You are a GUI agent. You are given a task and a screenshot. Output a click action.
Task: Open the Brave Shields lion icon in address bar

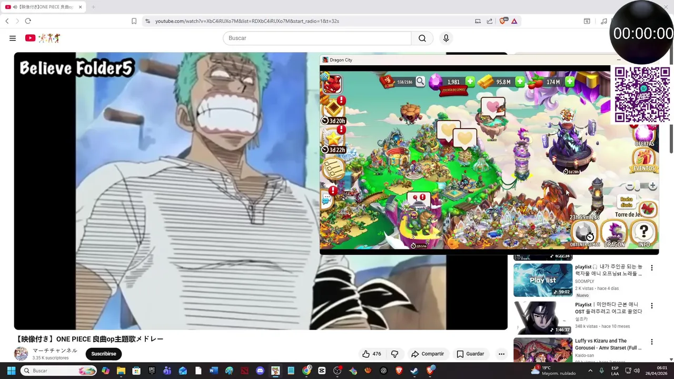[x=503, y=21]
